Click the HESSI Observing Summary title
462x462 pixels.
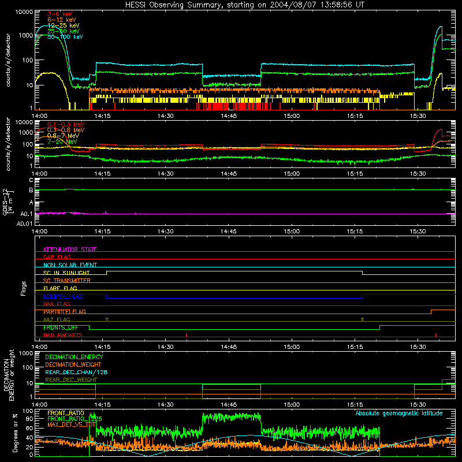click(244, 5)
